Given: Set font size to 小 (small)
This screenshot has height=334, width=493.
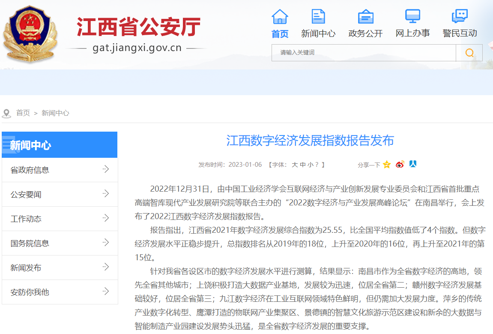Looking at the screenshot, I should coord(310,165).
